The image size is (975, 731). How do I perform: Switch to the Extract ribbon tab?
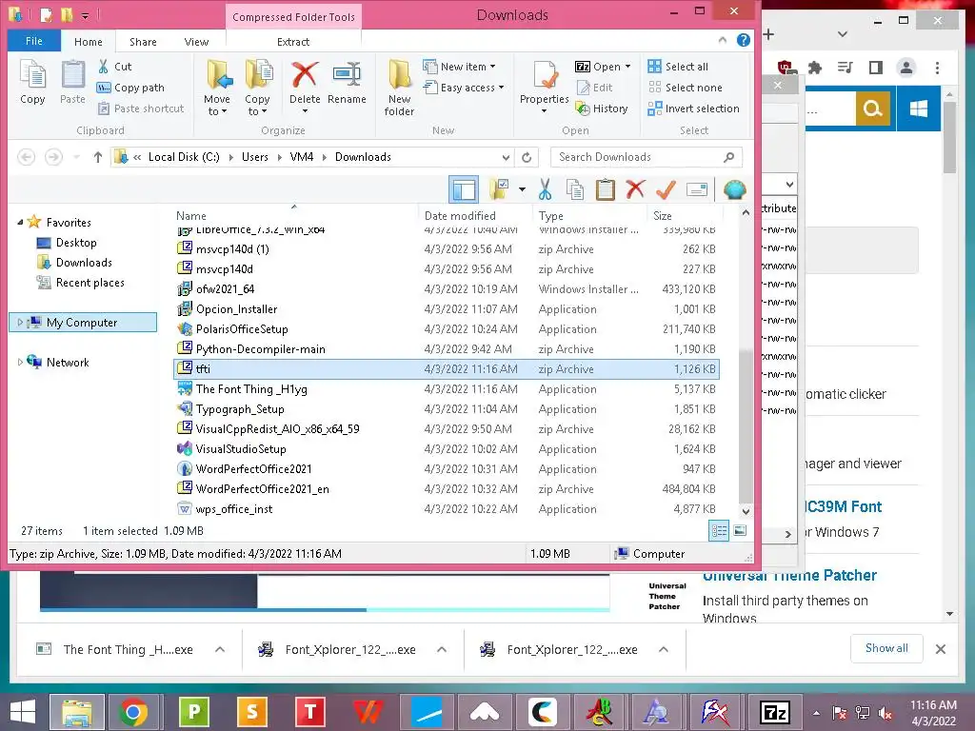coord(293,42)
